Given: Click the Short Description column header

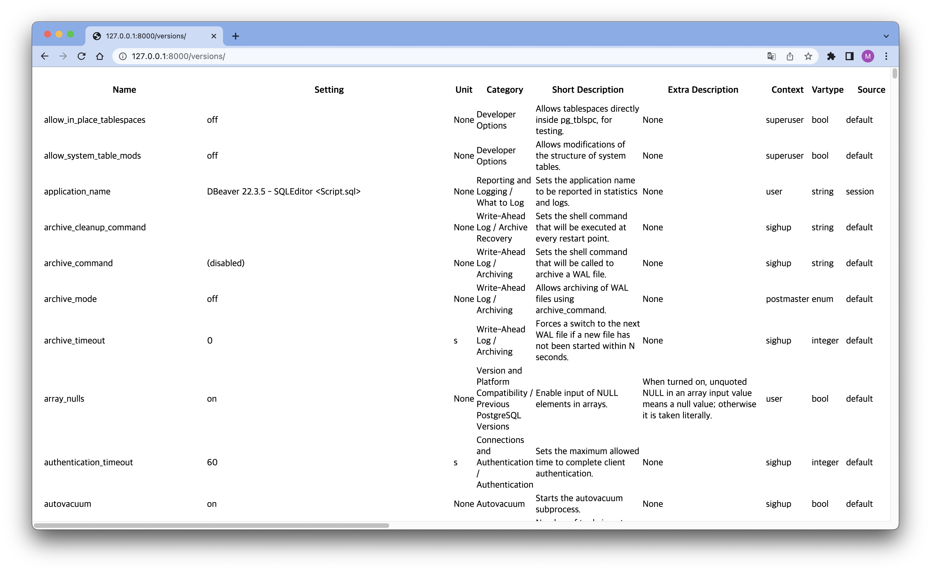Looking at the screenshot, I should pos(588,90).
